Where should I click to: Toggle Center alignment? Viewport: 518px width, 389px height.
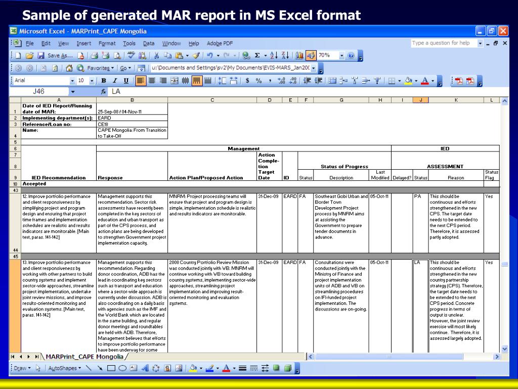click(x=152, y=81)
